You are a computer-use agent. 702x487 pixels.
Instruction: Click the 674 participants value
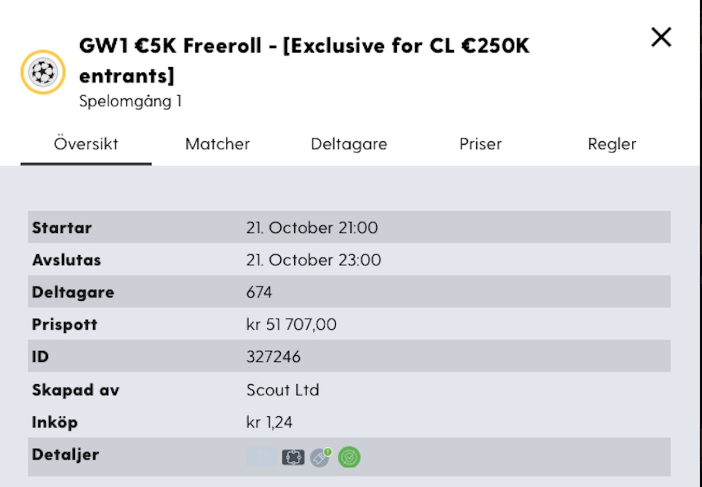pyautogui.click(x=259, y=292)
